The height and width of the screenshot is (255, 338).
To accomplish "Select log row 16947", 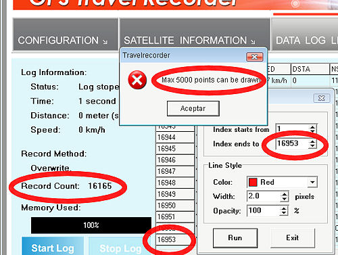I will [x=175, y=171].
